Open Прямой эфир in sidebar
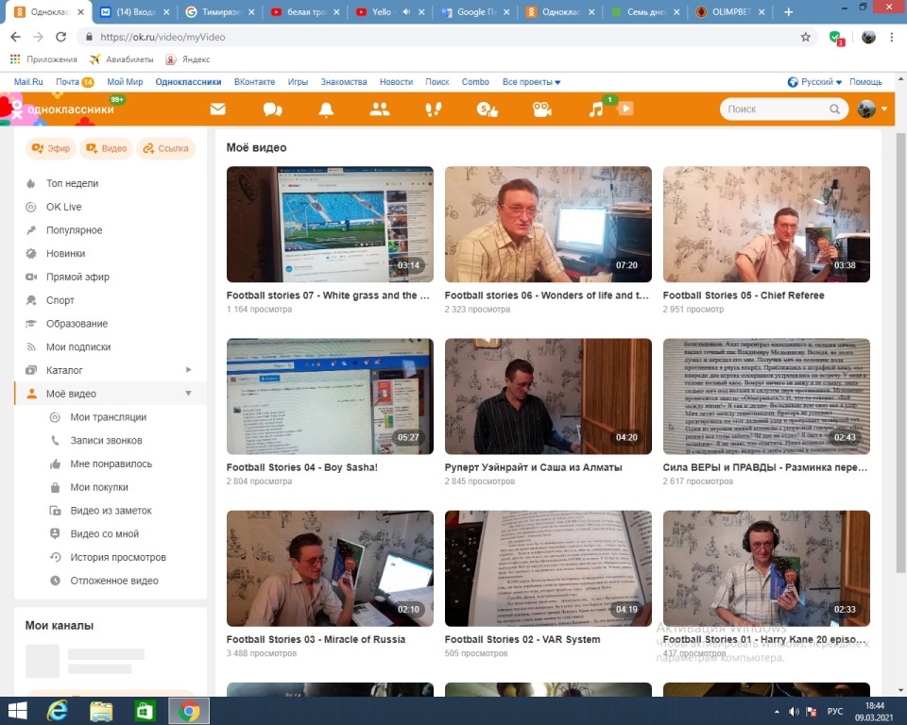 click(77, 277)
